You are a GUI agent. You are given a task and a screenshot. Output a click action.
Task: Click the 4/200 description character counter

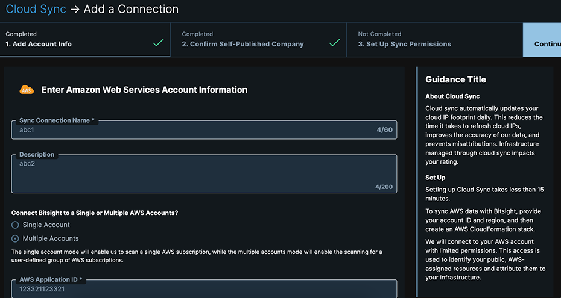click(383, 187)
